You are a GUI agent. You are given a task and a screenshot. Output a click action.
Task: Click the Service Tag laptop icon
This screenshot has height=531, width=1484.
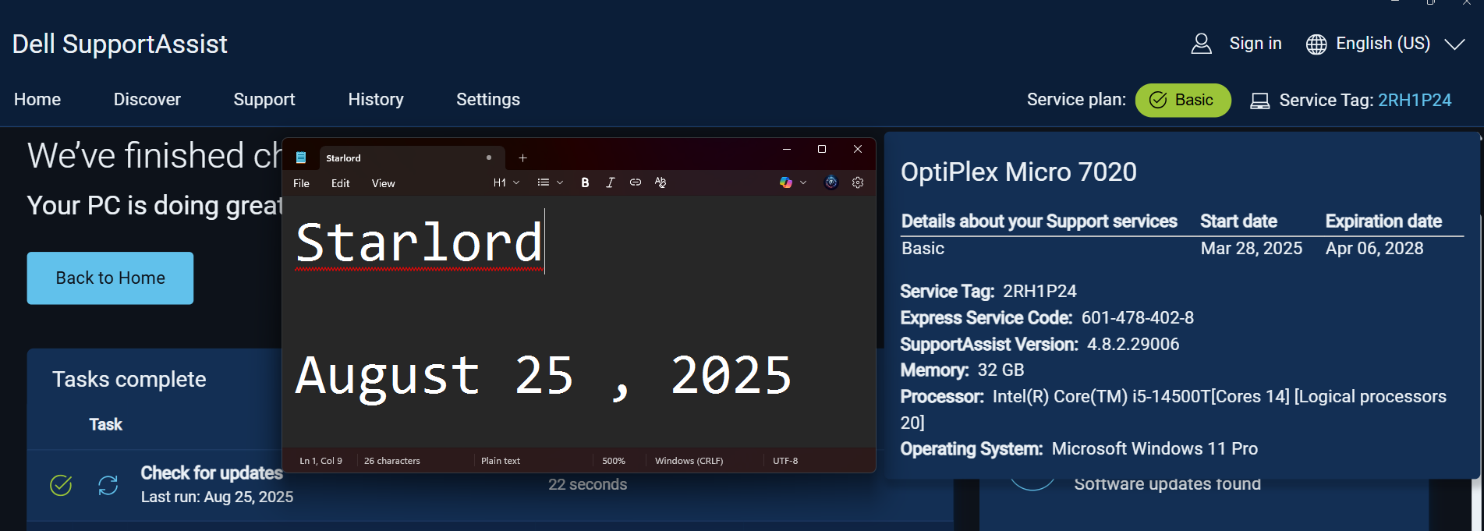pyautogui.click(x=1260, y=101)
